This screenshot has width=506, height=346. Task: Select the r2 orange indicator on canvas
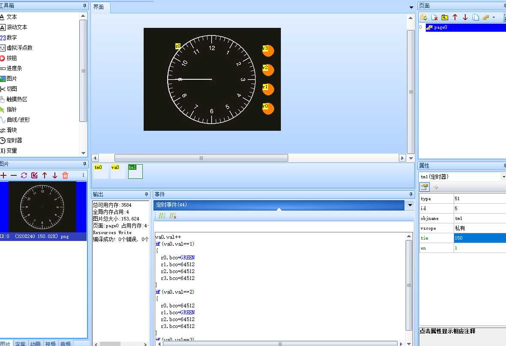tap(268, 70)
